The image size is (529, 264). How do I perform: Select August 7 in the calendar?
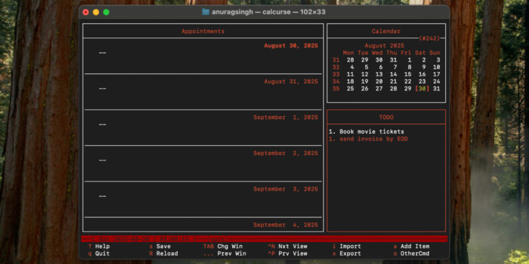(395, 67)
